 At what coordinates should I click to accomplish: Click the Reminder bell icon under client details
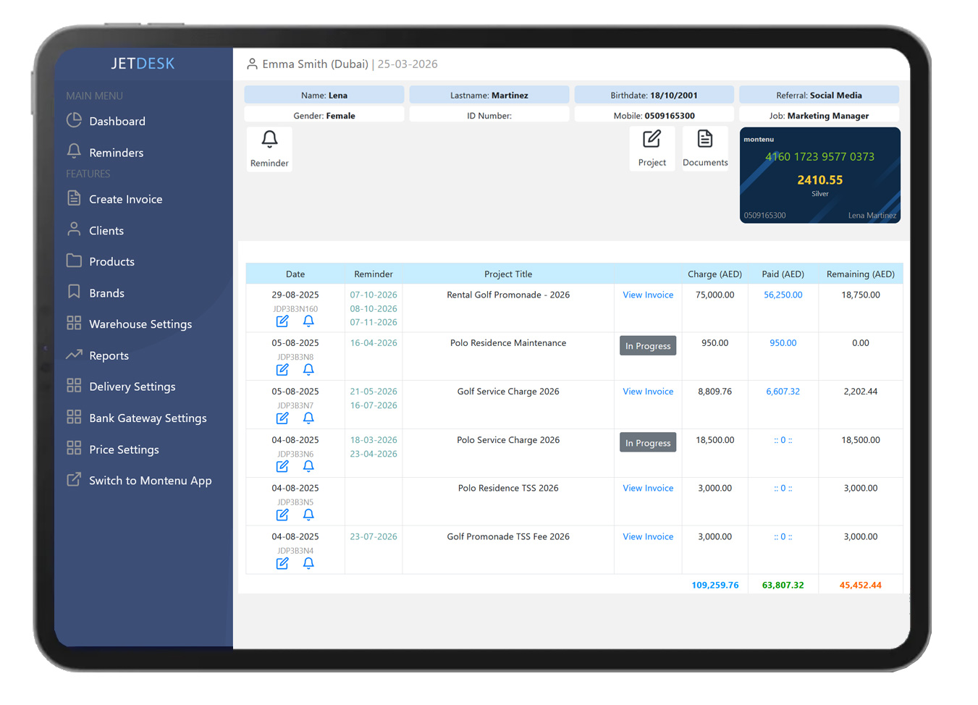click(269, 140)
